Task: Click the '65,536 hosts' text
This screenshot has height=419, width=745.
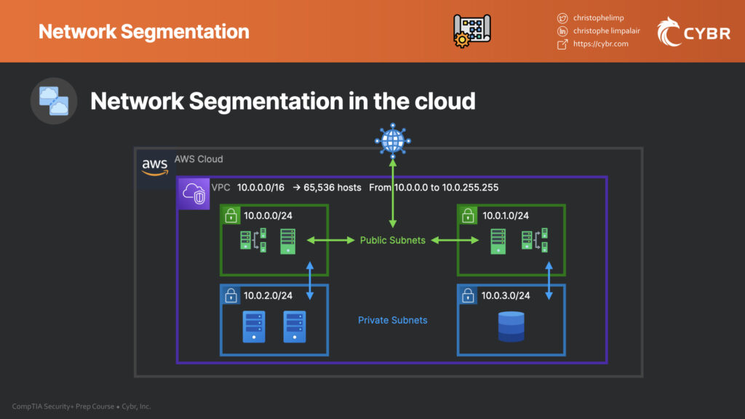Action: (x=332, y=188)
